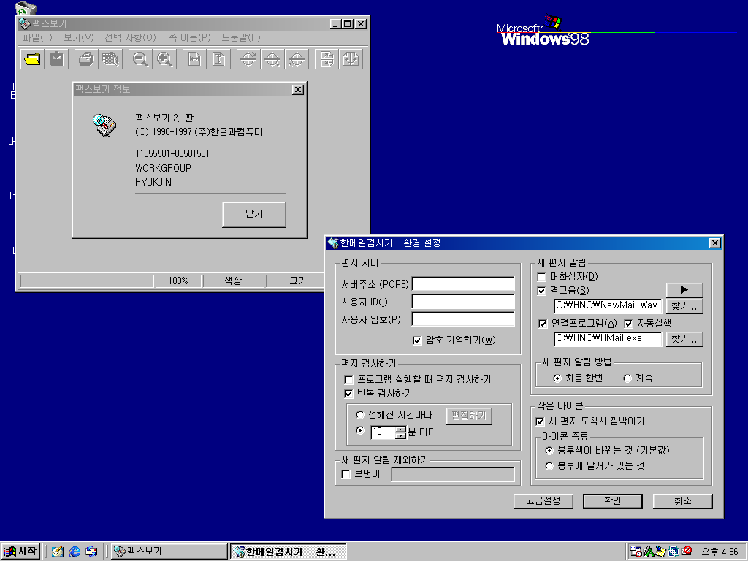Screen dimensions: 748x561
Task: Click the 팩스보기 title bar window icon
Action: click(24, 23)
